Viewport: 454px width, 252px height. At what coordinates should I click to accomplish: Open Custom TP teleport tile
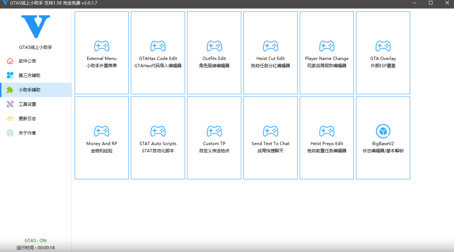[214, 138]
